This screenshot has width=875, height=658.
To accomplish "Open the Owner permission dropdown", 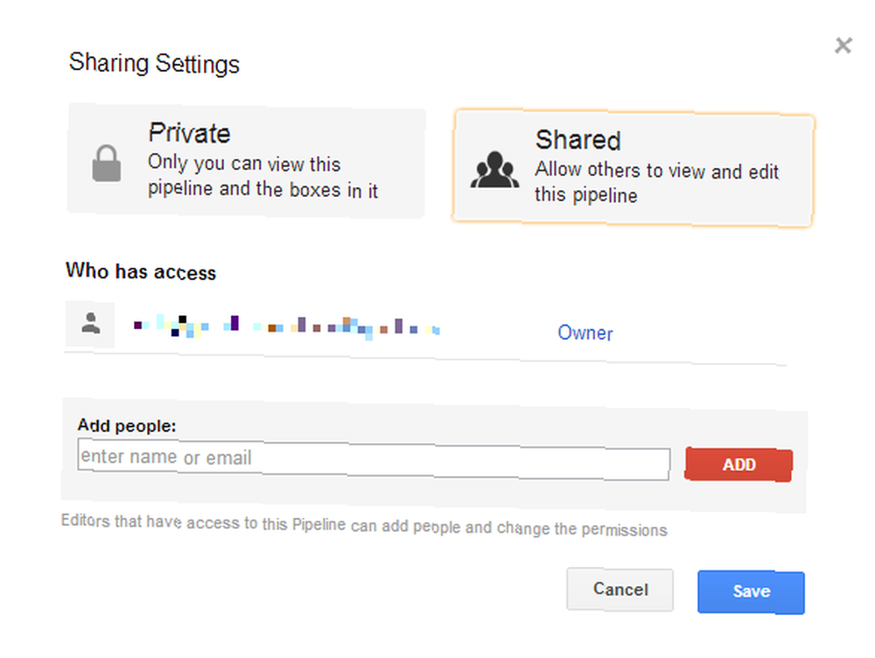I will pyautogui.click(x=584, y=332).
